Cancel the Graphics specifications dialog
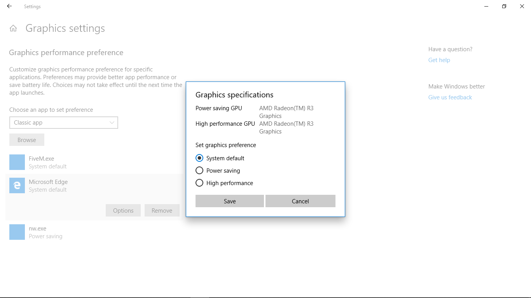Image resolution: width=531 pixels, height=298 pixels. pos(300,201)
